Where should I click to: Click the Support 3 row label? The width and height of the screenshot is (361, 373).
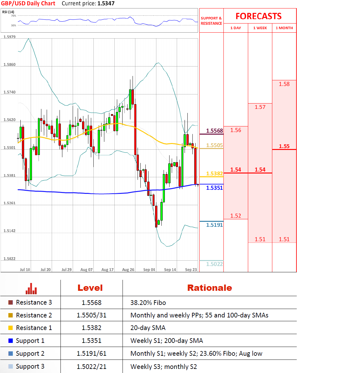coord(30,367)
